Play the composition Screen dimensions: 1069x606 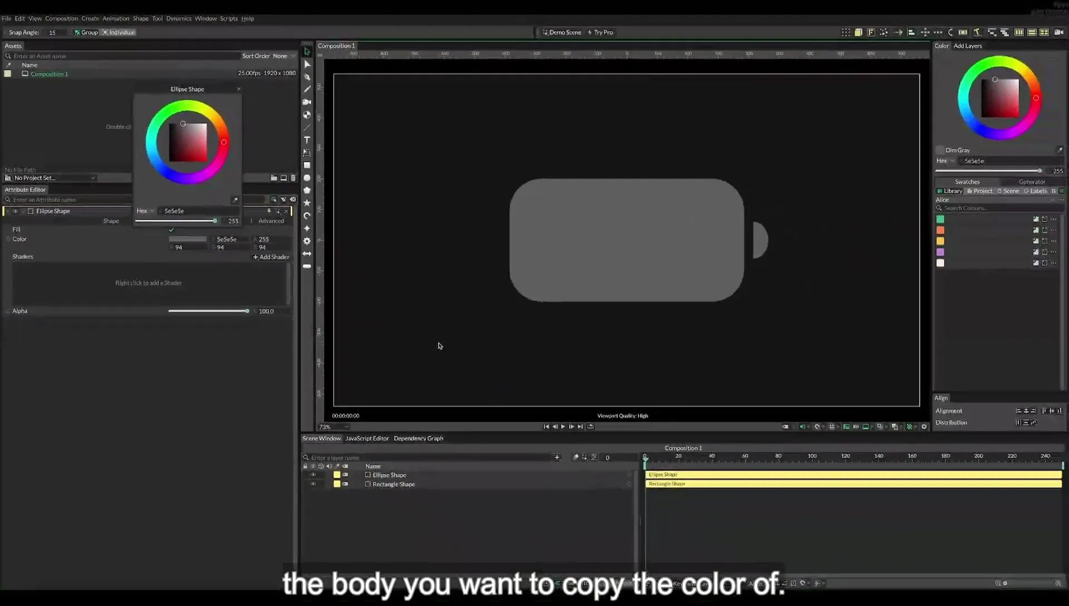pos(563,427)
